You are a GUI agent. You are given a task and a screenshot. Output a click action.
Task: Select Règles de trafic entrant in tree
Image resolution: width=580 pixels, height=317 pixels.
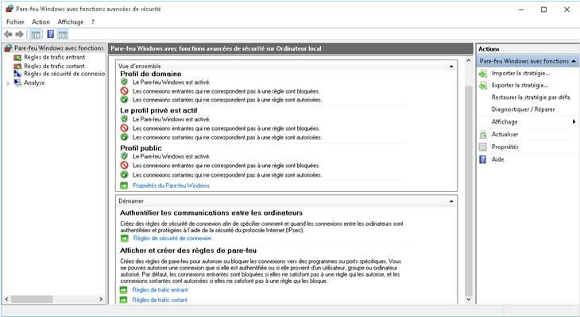54,57
